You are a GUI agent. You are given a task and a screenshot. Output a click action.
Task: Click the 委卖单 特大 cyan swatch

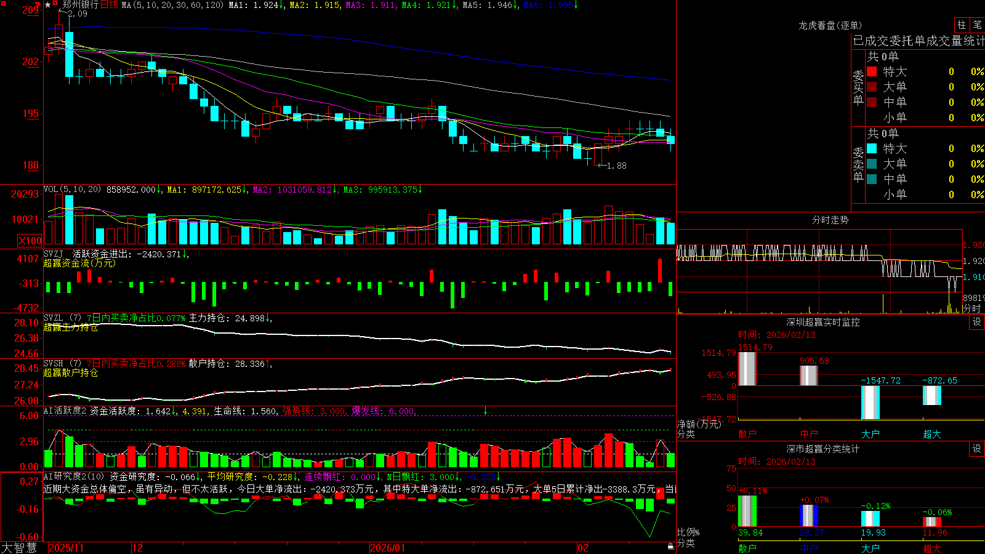[x=872, y=148]
